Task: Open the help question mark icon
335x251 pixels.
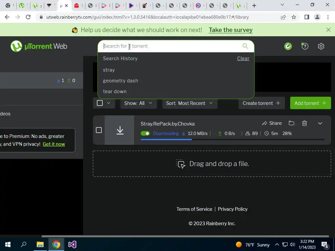Action: click(x=305, y=46)
